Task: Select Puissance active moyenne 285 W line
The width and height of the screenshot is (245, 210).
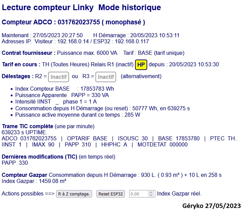Action: (77, 115)
